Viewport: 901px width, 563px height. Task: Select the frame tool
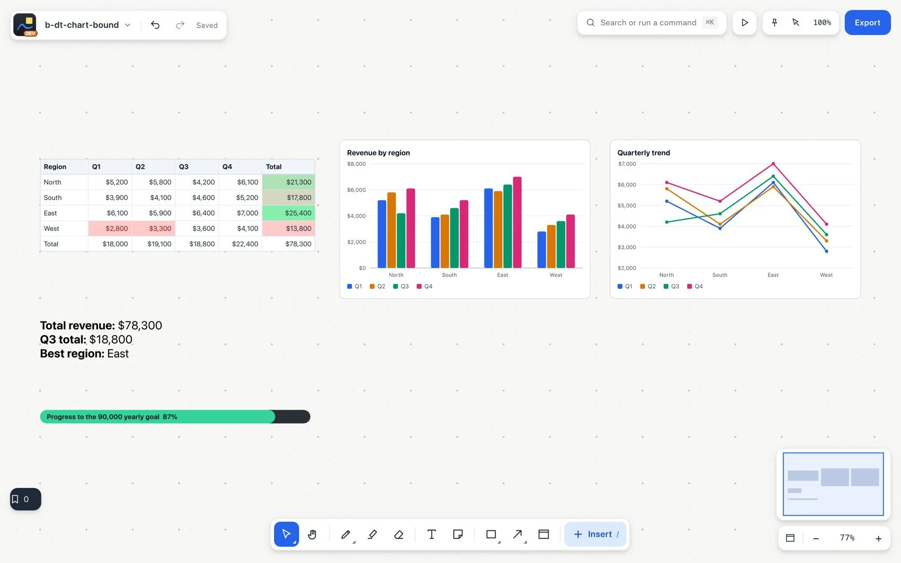[x=544, y=534]
